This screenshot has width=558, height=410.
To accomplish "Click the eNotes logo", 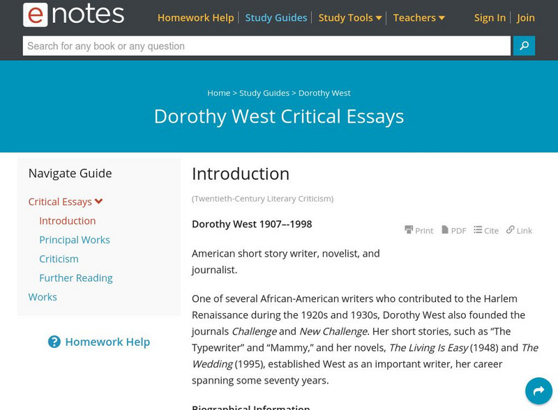I will [73, 15].
